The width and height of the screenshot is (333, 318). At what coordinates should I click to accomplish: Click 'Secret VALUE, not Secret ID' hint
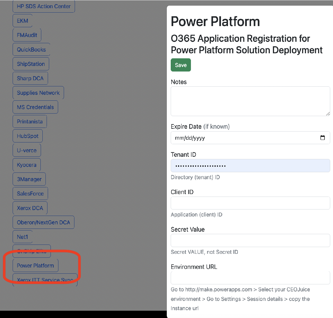[204, 252]
